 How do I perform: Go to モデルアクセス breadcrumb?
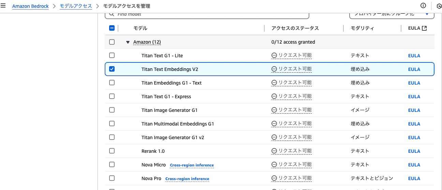click(x=76, y=6)
